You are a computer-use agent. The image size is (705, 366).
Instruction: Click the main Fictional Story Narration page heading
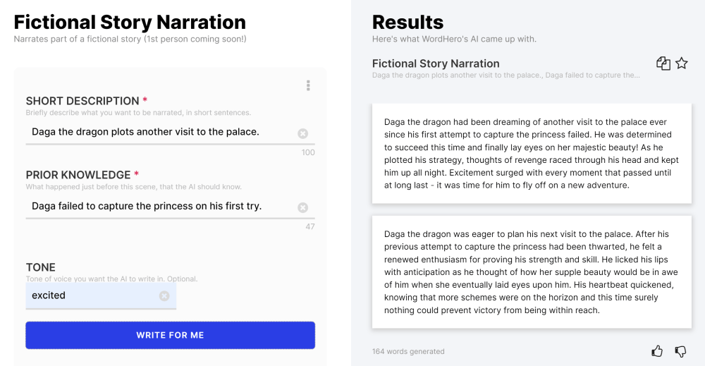[x=130, y=22]
